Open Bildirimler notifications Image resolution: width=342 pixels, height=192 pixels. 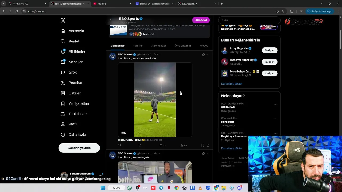pos(73,52)
